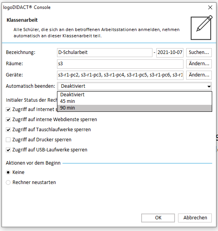Select Deaktiviert from the dropdown list
The height and width of the screenshot is (231, 218).
click(x=135, y=95)
